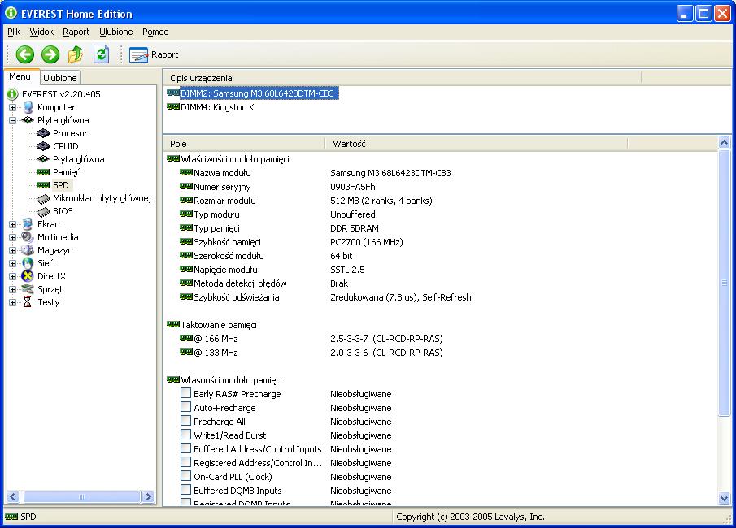This screenshot has height=528, width=736.
Task: Toggle the Early RAS# Precharge checkbox
Action: click(x=186, y=394)
